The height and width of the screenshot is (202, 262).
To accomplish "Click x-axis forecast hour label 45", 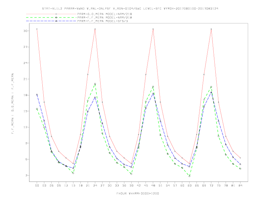I will pyautogui.click(x=146, y=185).
